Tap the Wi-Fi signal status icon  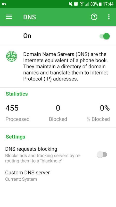81,4
